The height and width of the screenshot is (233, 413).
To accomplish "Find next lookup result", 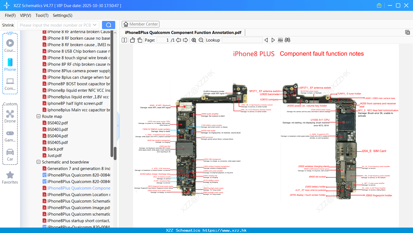I will point(273,40).
